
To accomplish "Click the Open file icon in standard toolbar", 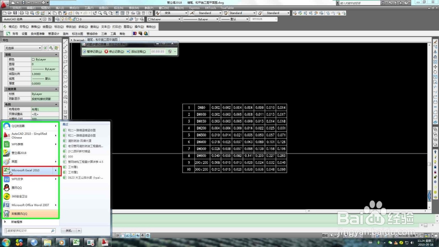I will coord(10,13).
